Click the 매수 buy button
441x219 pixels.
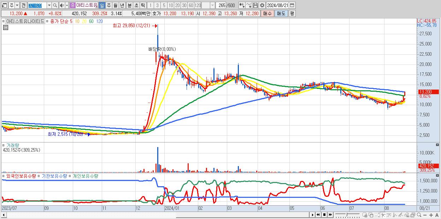coord(267,13)
